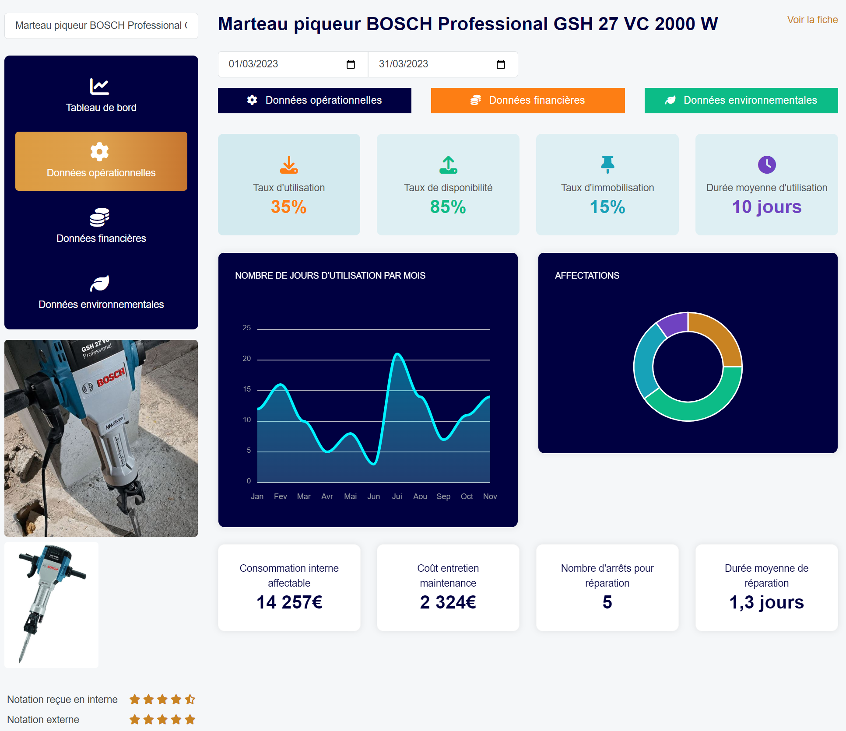Select Données environnementales sidebar item
Image resolution: width=846 pixels, height=731 pixels.
click(x=101, y=292)
